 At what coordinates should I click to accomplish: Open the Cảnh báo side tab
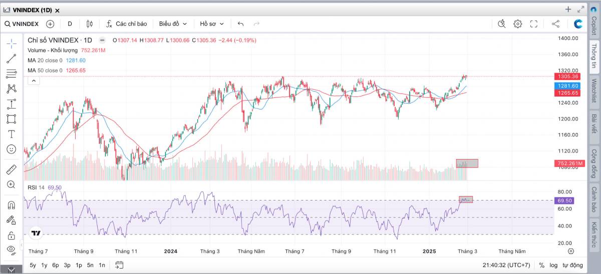coord(593,199)
